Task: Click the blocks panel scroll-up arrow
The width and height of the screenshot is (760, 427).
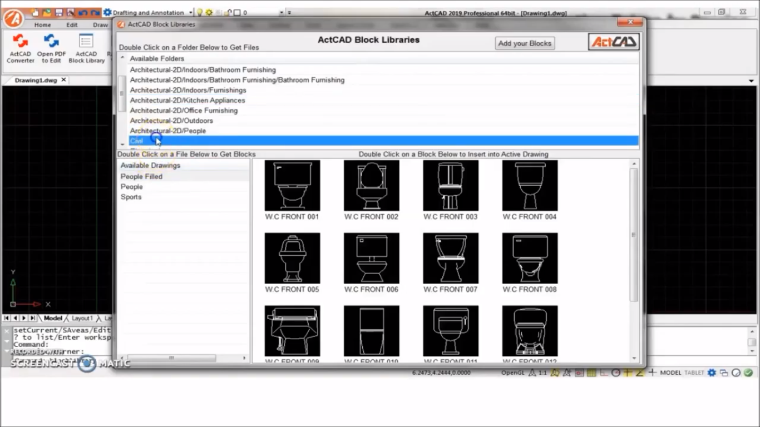Action: tap(634, 164)
